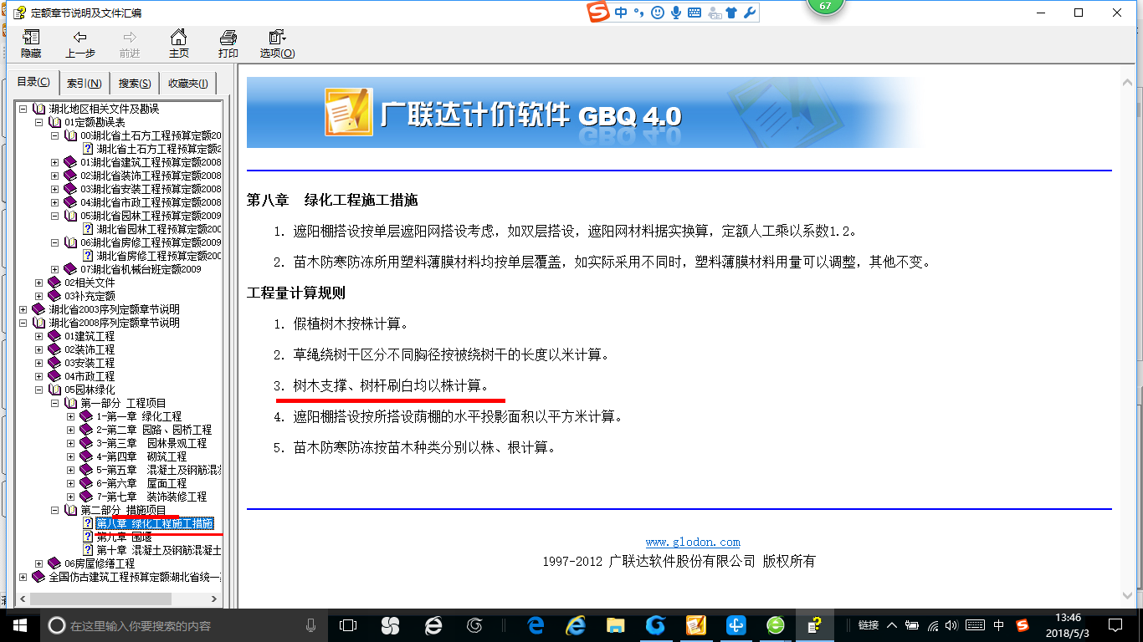Switch to the 索引(N) tab
This screenshot has width=1143, height=642.
[85, 83]
